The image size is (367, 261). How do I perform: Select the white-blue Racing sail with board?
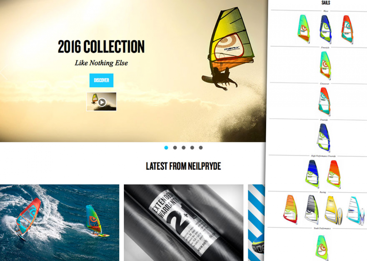pyautogui.click(x=355, y=211)
